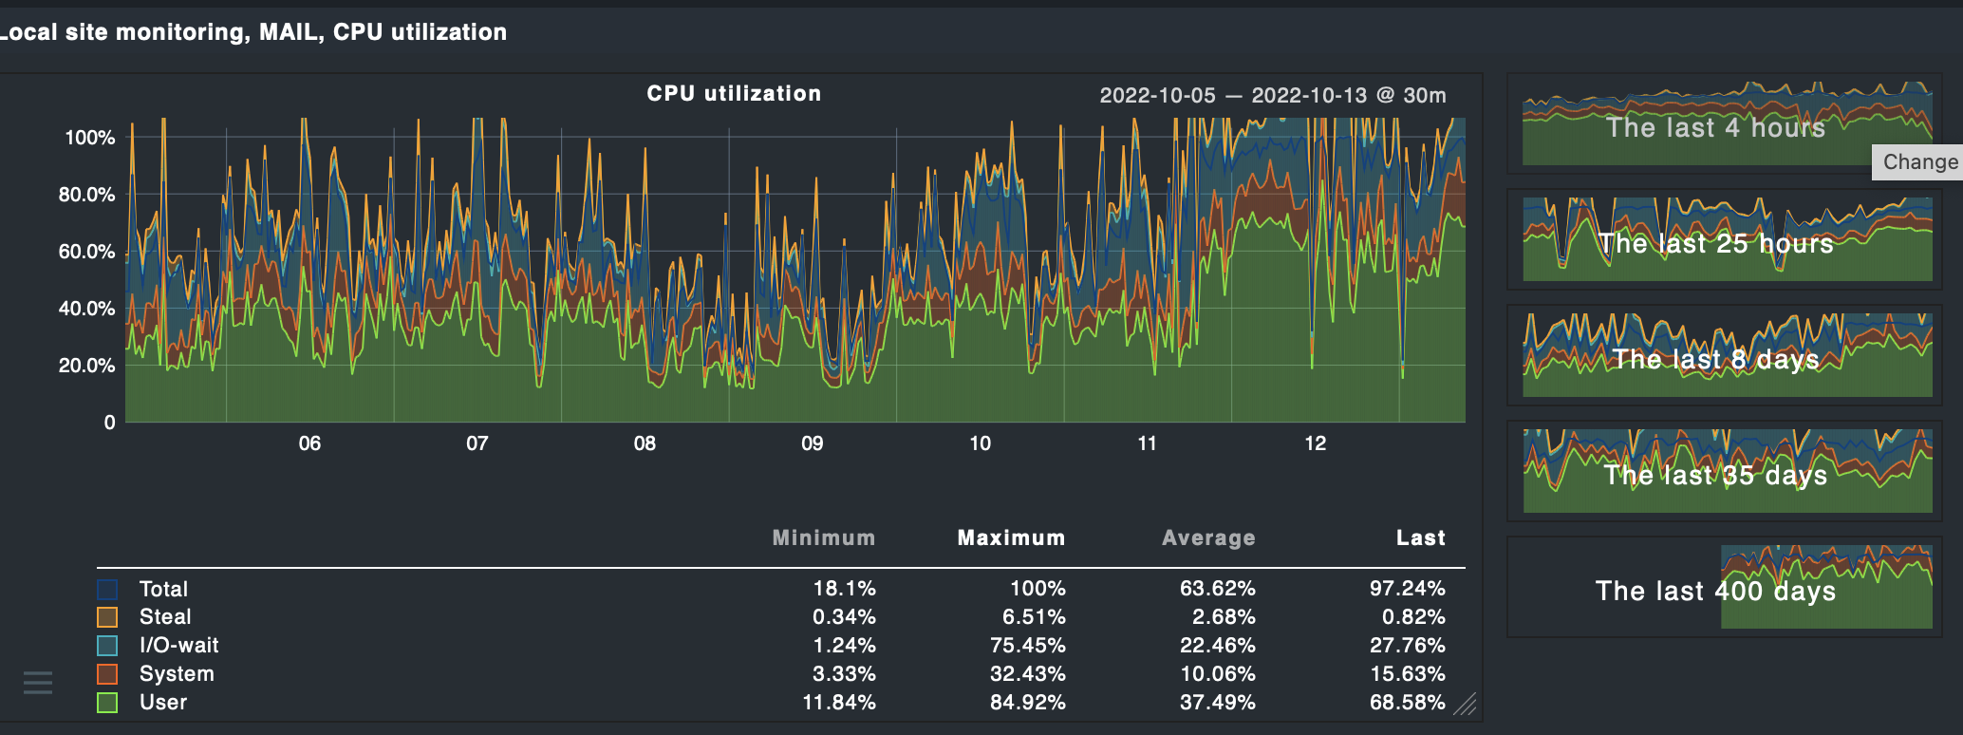Click the I/O-wait maximum value 75.45%
Image resolution: width=1963 pixels, height=735 pixels.
1027,646
